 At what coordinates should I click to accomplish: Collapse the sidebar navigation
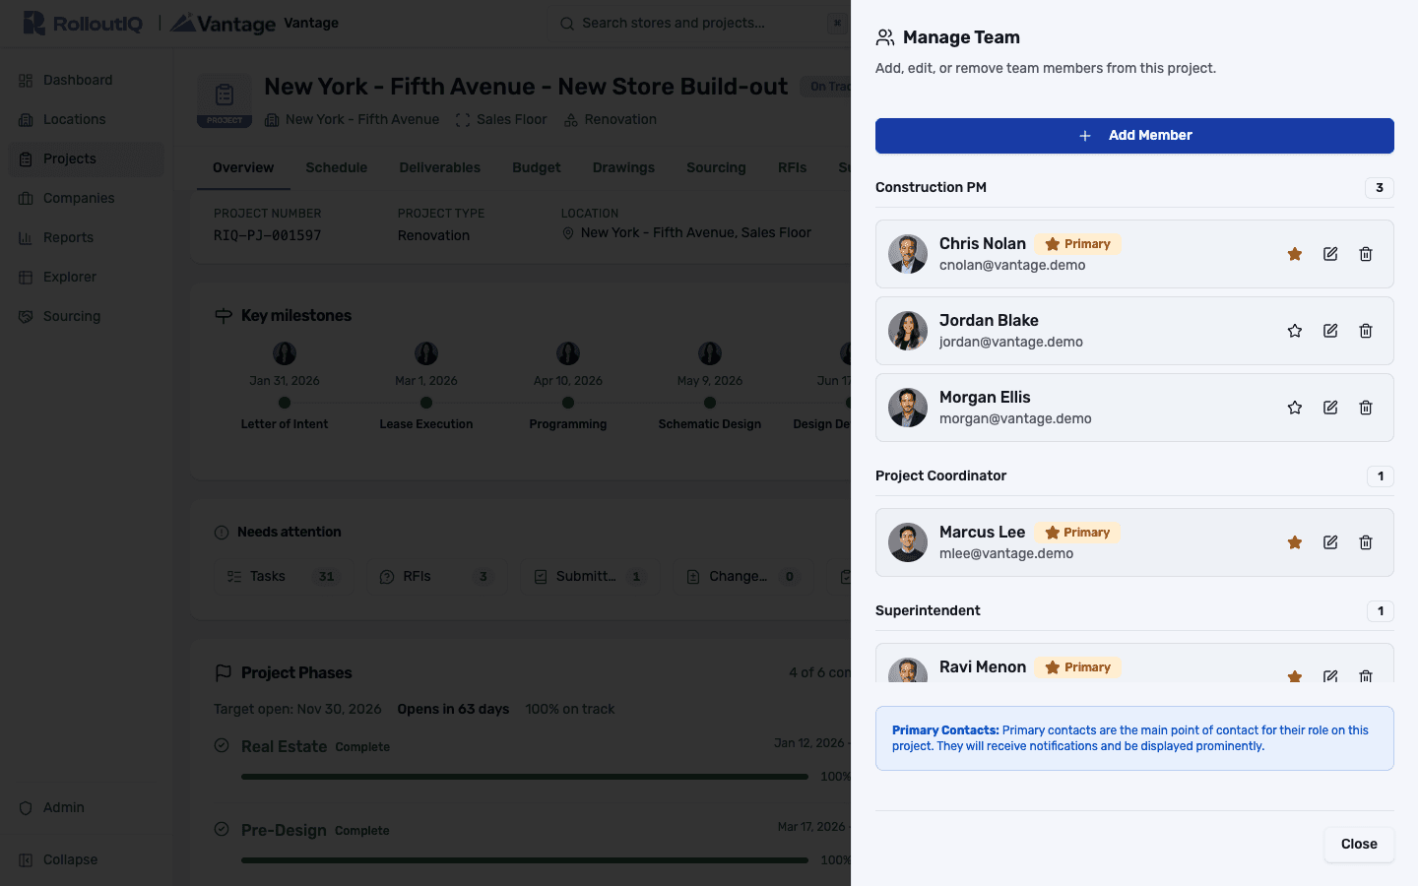86,860
